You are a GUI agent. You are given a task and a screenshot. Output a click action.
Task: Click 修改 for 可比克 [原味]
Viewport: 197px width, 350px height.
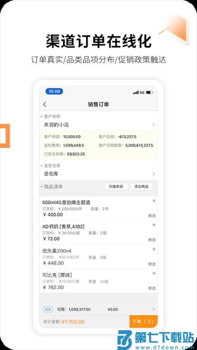click(x=152, y=288)
